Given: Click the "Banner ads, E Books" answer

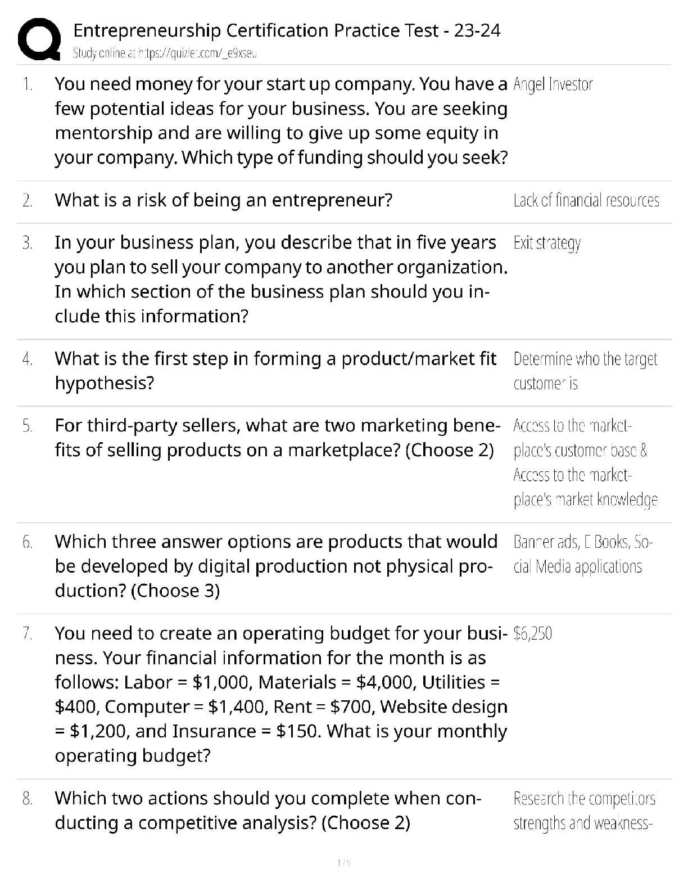Looking at the screenshot, I should pyautogui.click(x=583, y=554).
